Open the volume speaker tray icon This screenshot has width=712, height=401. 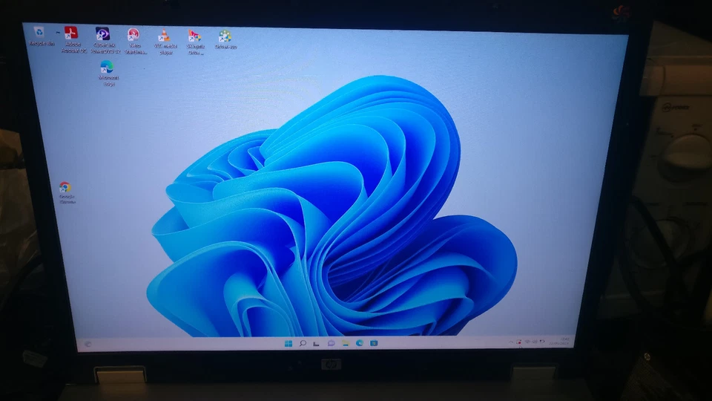point(535,342)
